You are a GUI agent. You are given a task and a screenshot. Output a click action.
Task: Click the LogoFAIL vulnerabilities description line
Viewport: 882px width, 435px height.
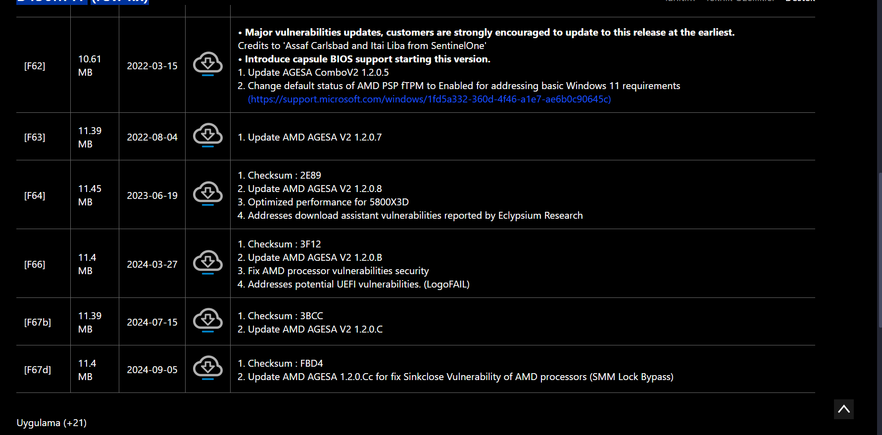(x=353, y=284)
